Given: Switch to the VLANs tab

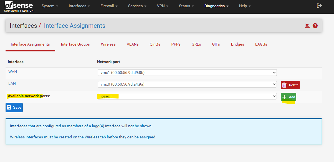Looking at the screenshot, I should tap(133, 44).
